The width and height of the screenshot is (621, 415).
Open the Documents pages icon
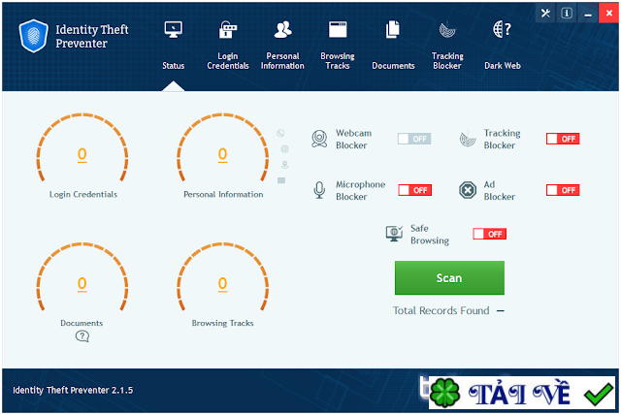coord(392,30)
